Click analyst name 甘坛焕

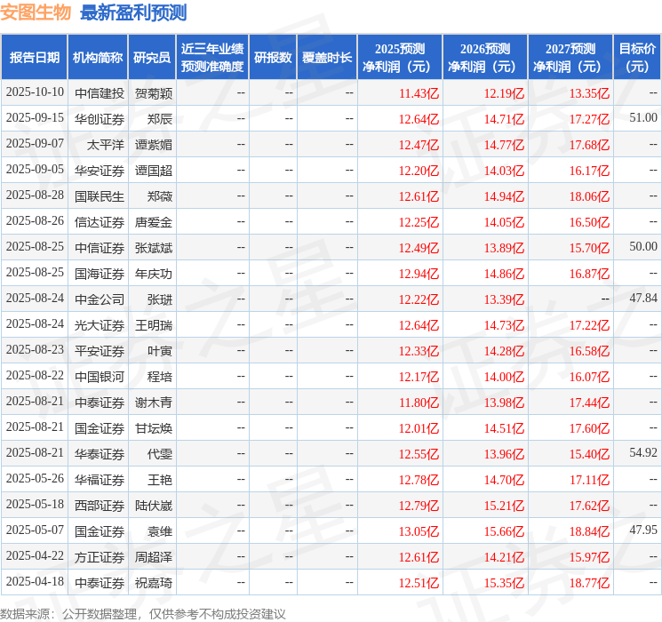[154, 428]
